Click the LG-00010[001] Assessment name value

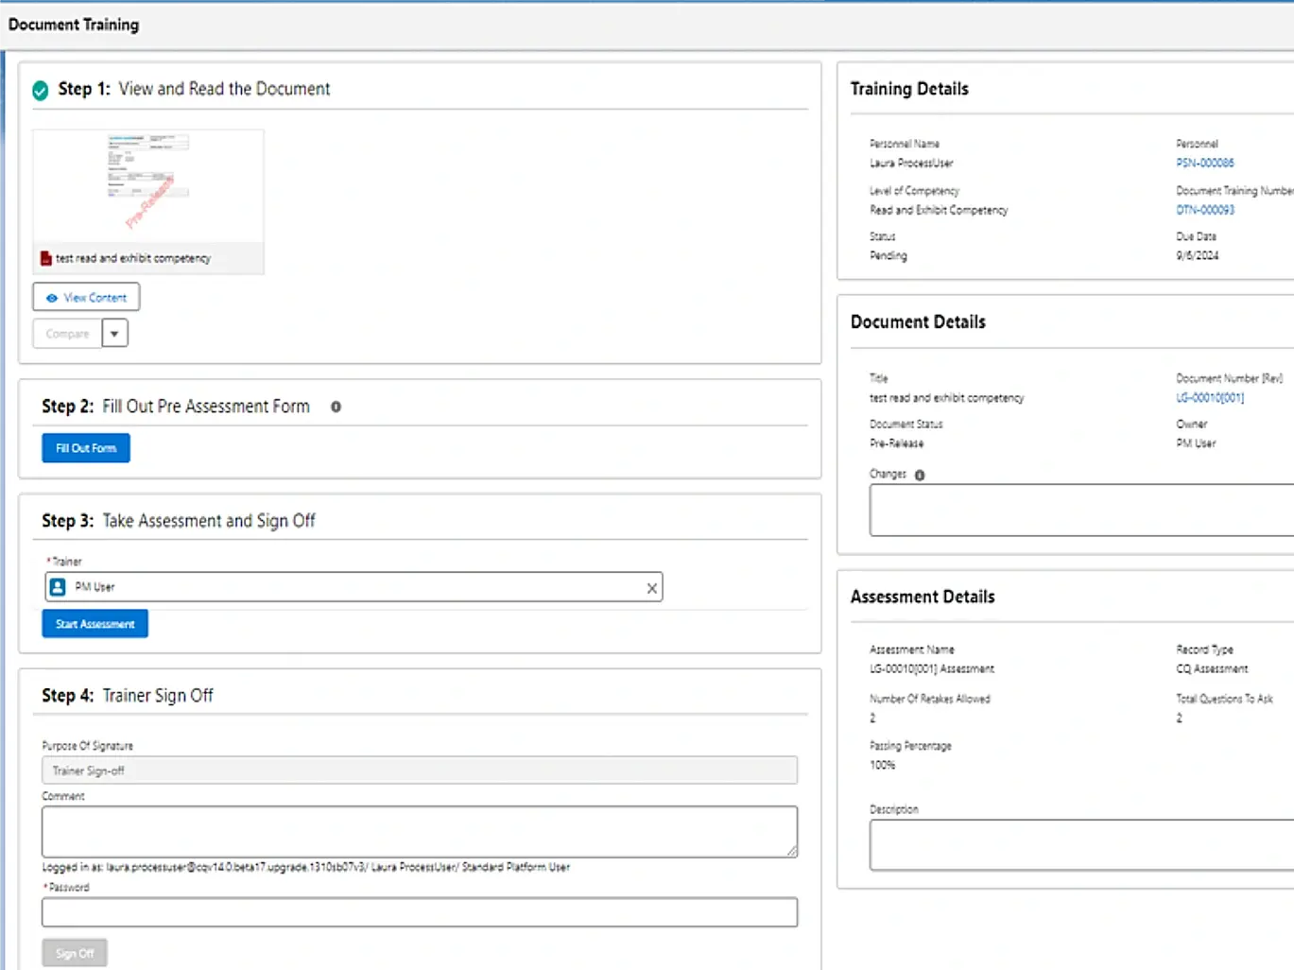(x=932, y=668)
